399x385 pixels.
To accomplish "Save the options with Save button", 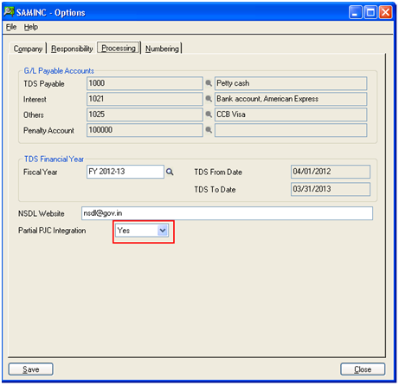I will [31, 369].
